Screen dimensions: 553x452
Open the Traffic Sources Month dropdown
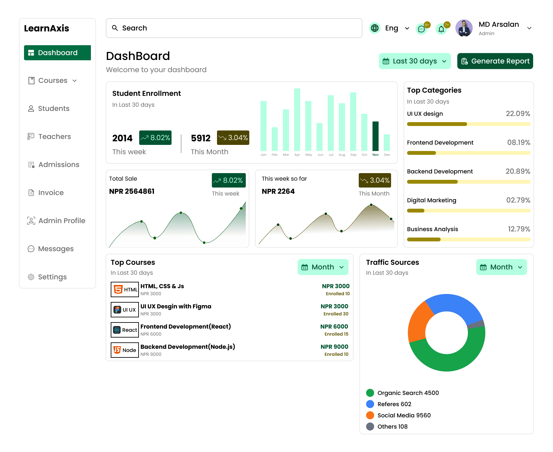tap(501, 267)
